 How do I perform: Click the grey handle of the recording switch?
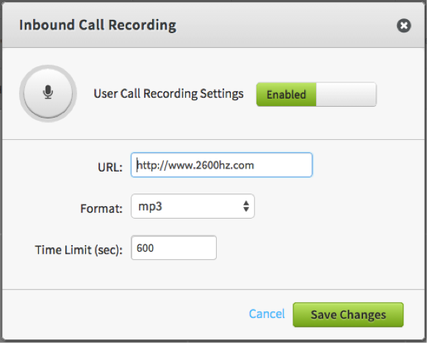[x=346, y=95]
